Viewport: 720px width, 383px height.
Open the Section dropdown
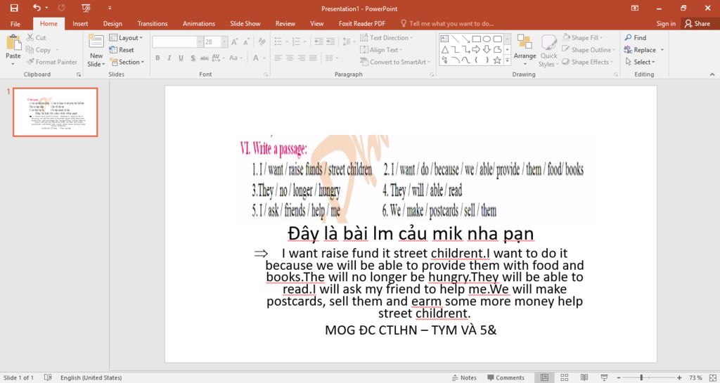click(x=127, y=62)
